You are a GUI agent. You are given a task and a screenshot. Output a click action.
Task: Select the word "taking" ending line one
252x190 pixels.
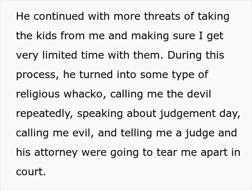213,17
